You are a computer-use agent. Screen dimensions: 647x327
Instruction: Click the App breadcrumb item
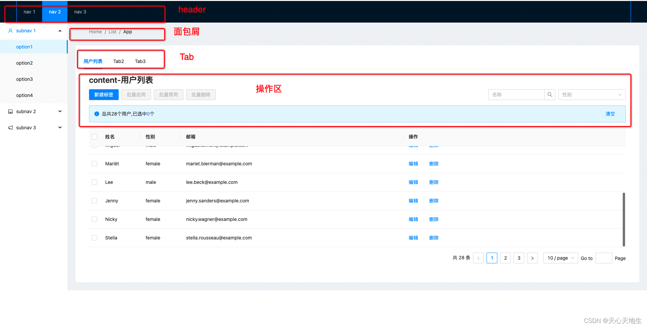tap(127, 32)
